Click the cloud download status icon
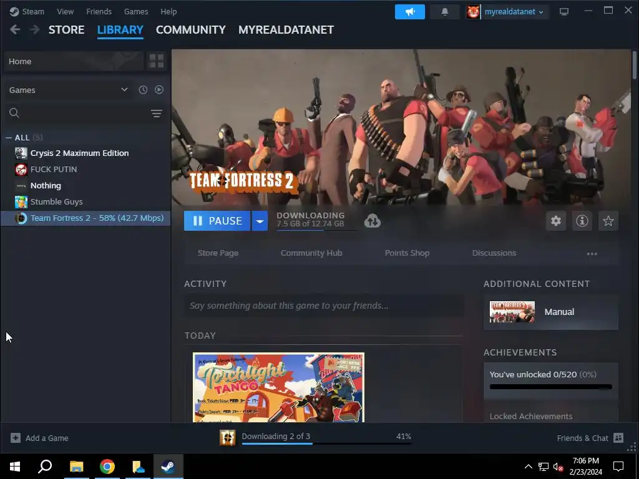The image size is (639, 479). 373,221
